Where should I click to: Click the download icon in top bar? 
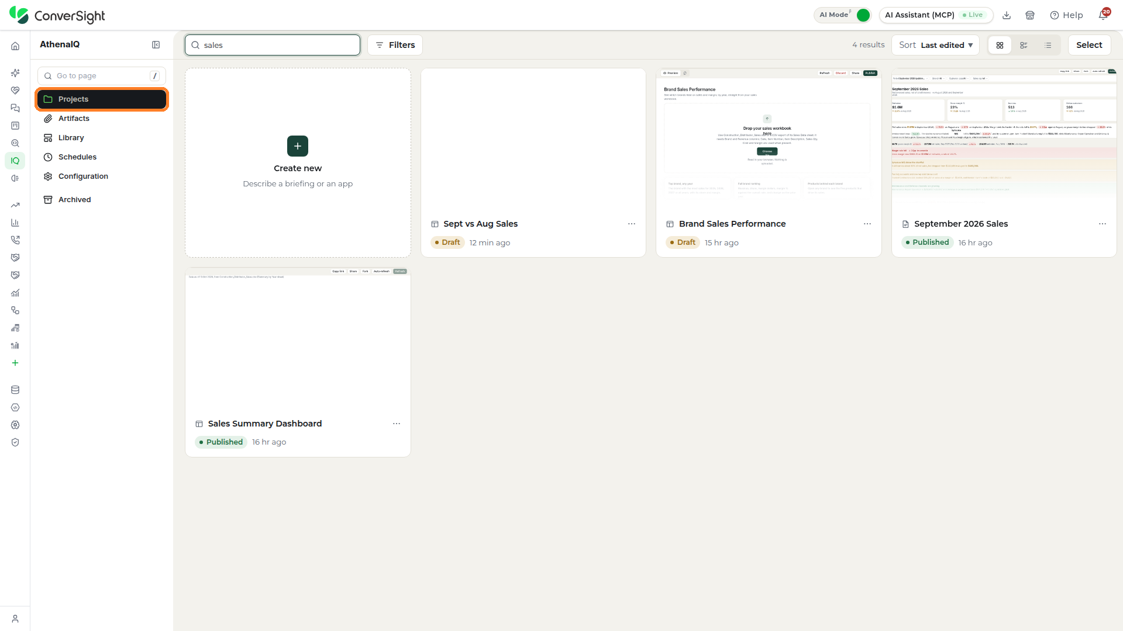click(x=1007, y=15)
